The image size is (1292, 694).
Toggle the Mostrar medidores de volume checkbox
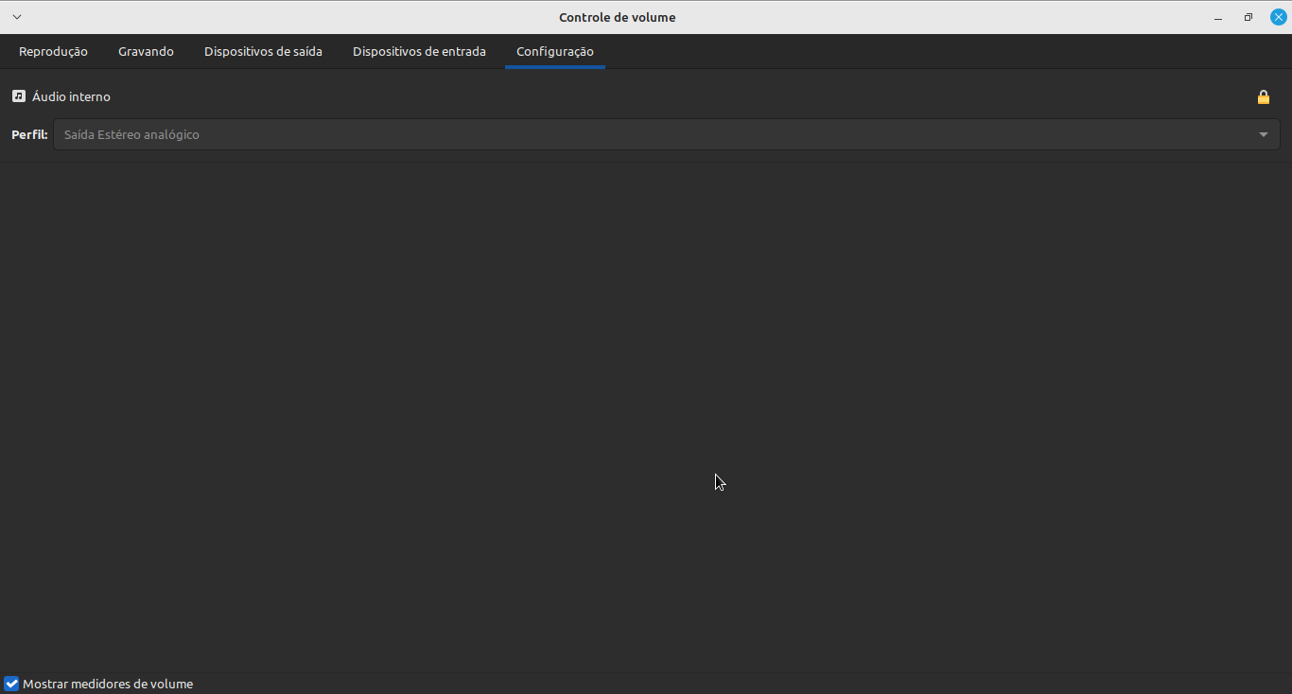point(11,684)
